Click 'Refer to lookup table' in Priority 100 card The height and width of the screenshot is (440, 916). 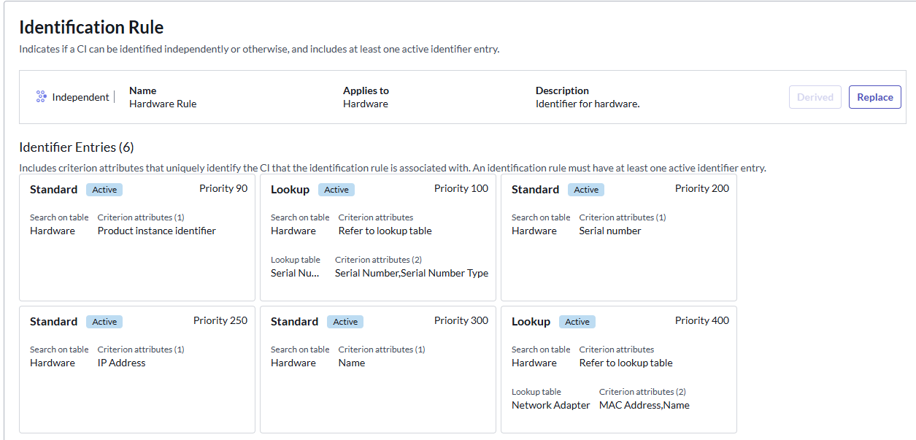click(x=385, y=231)
